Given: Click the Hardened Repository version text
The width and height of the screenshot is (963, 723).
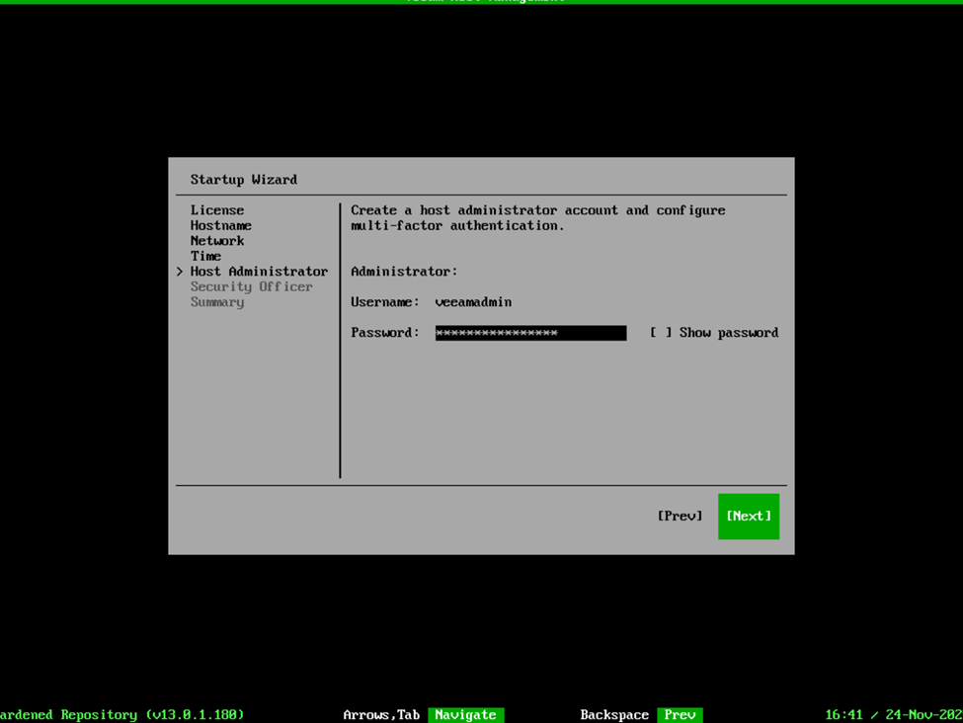Looking at the screenshot, I should pos(121,714).
